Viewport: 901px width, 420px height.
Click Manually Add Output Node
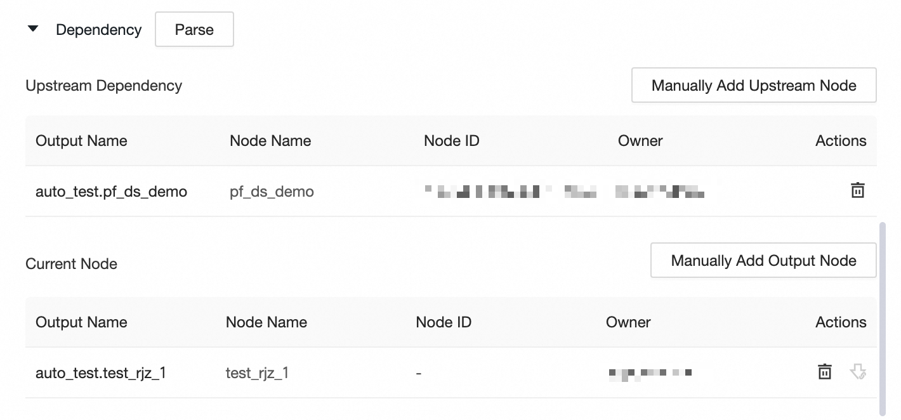[763, 261]
